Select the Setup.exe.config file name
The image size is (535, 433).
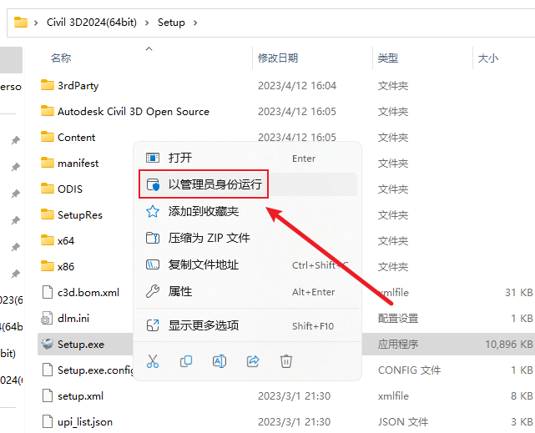(95, 370)
